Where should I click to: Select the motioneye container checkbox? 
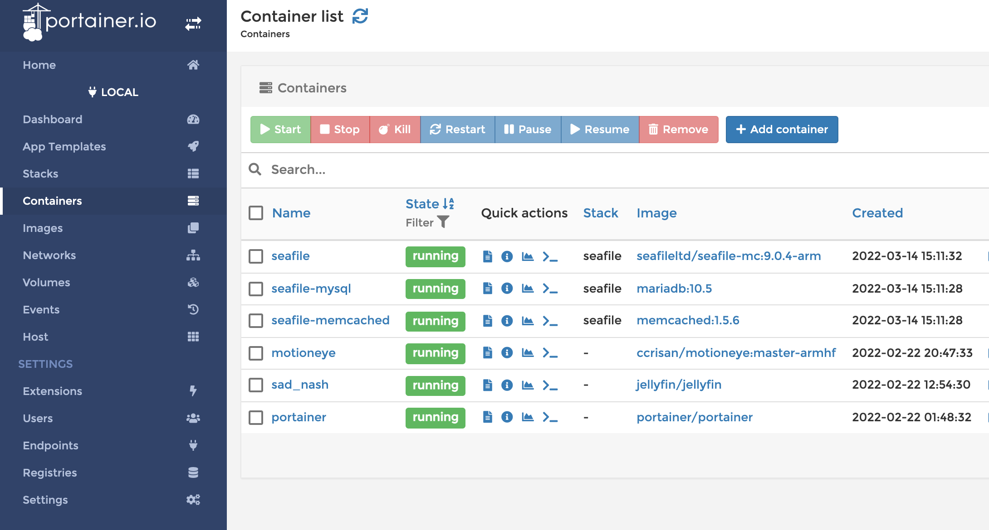256,353
